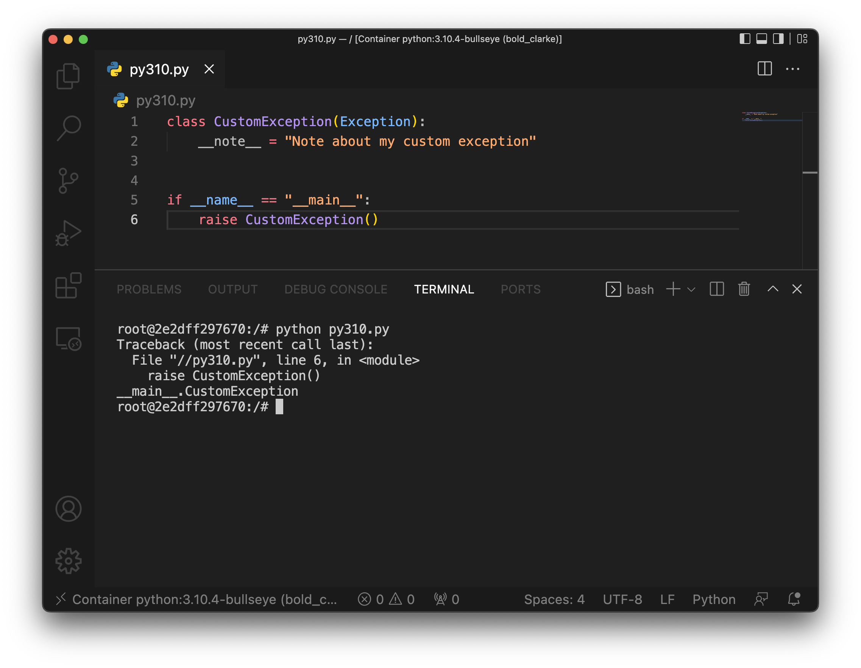Click the minimap code overview
This screenshot has width=861, height=668.
771,117
